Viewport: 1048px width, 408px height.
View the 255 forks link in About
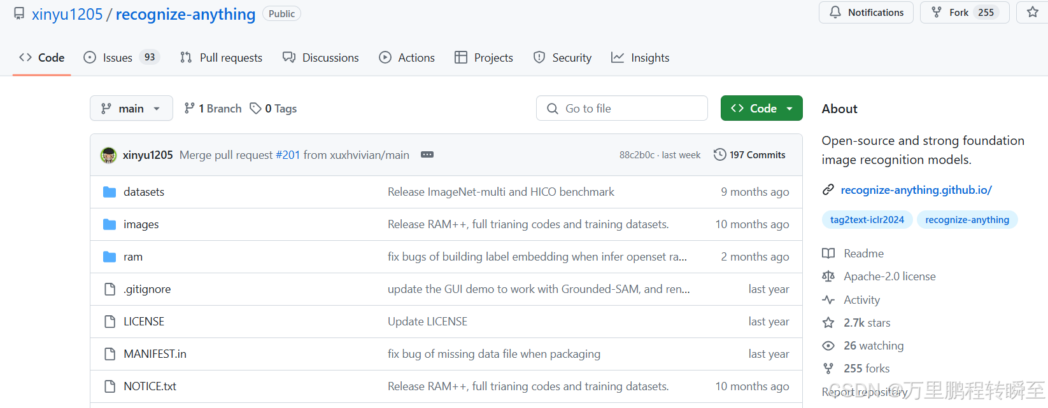(x=856, y=369)
